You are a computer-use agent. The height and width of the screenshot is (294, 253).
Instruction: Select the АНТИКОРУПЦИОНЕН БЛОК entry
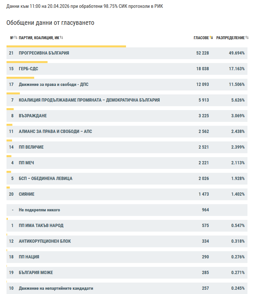(45, 241)
